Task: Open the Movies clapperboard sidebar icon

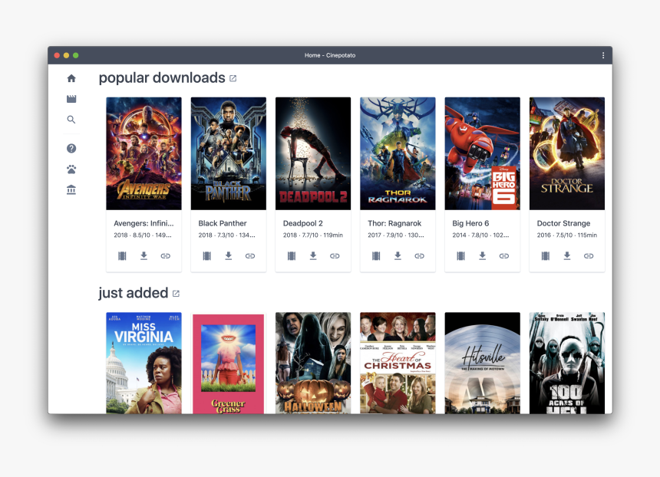Action: point(71,99)
